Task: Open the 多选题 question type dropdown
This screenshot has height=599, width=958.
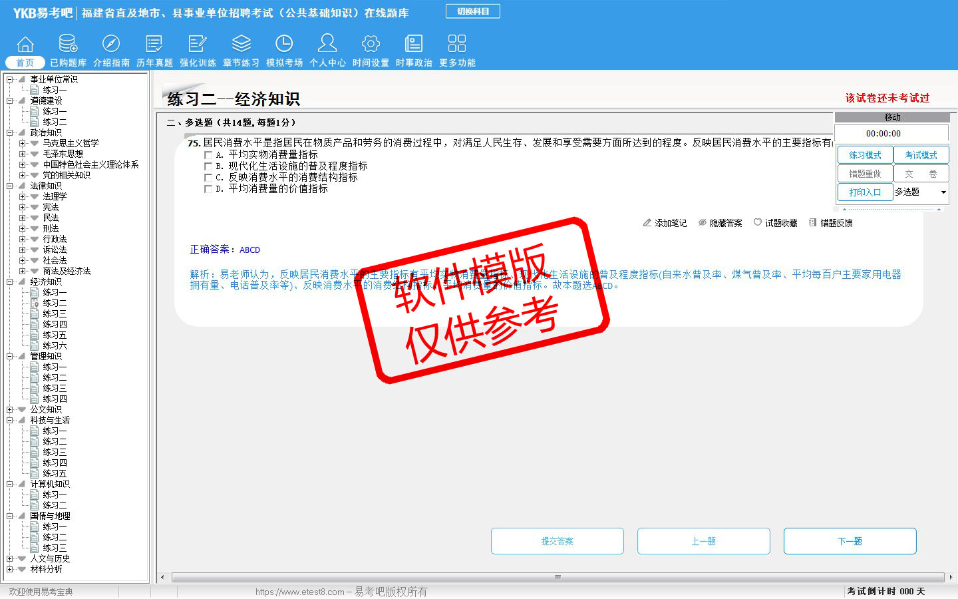Action: (x=943, y=192)
